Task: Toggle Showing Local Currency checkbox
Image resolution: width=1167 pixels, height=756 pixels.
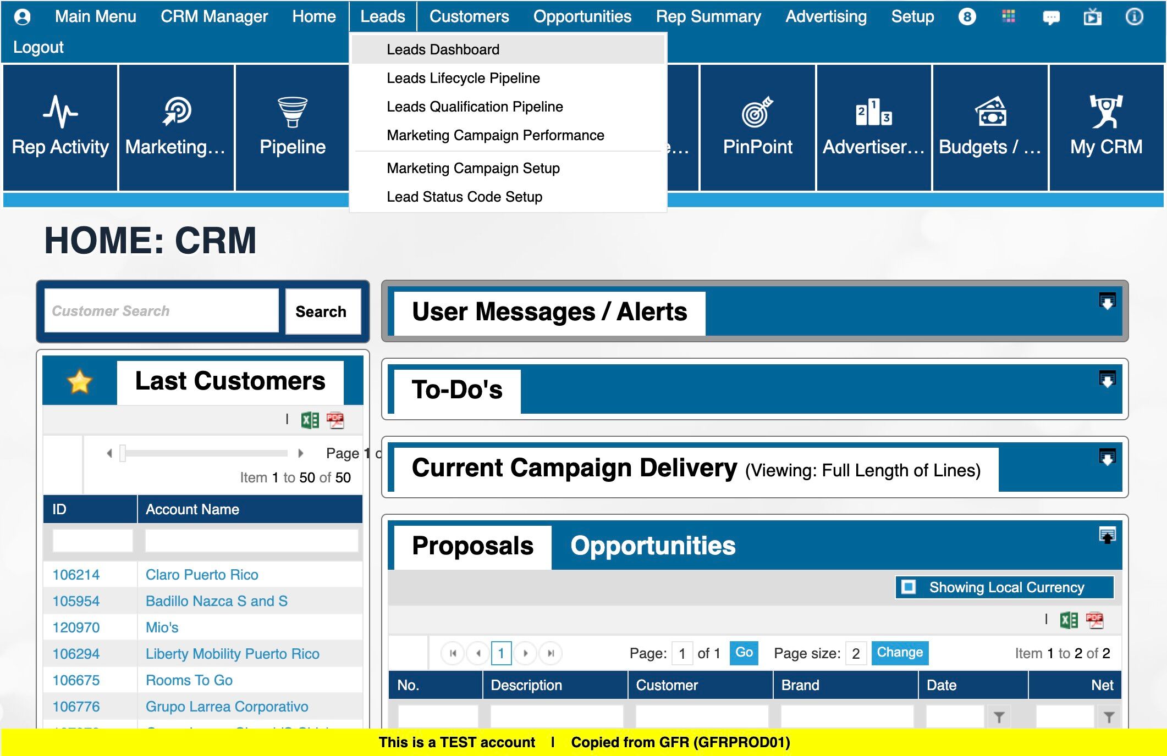Action: (909, 587)
